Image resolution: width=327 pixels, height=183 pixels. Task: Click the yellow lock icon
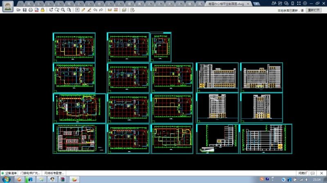click(x=43, y=10)
